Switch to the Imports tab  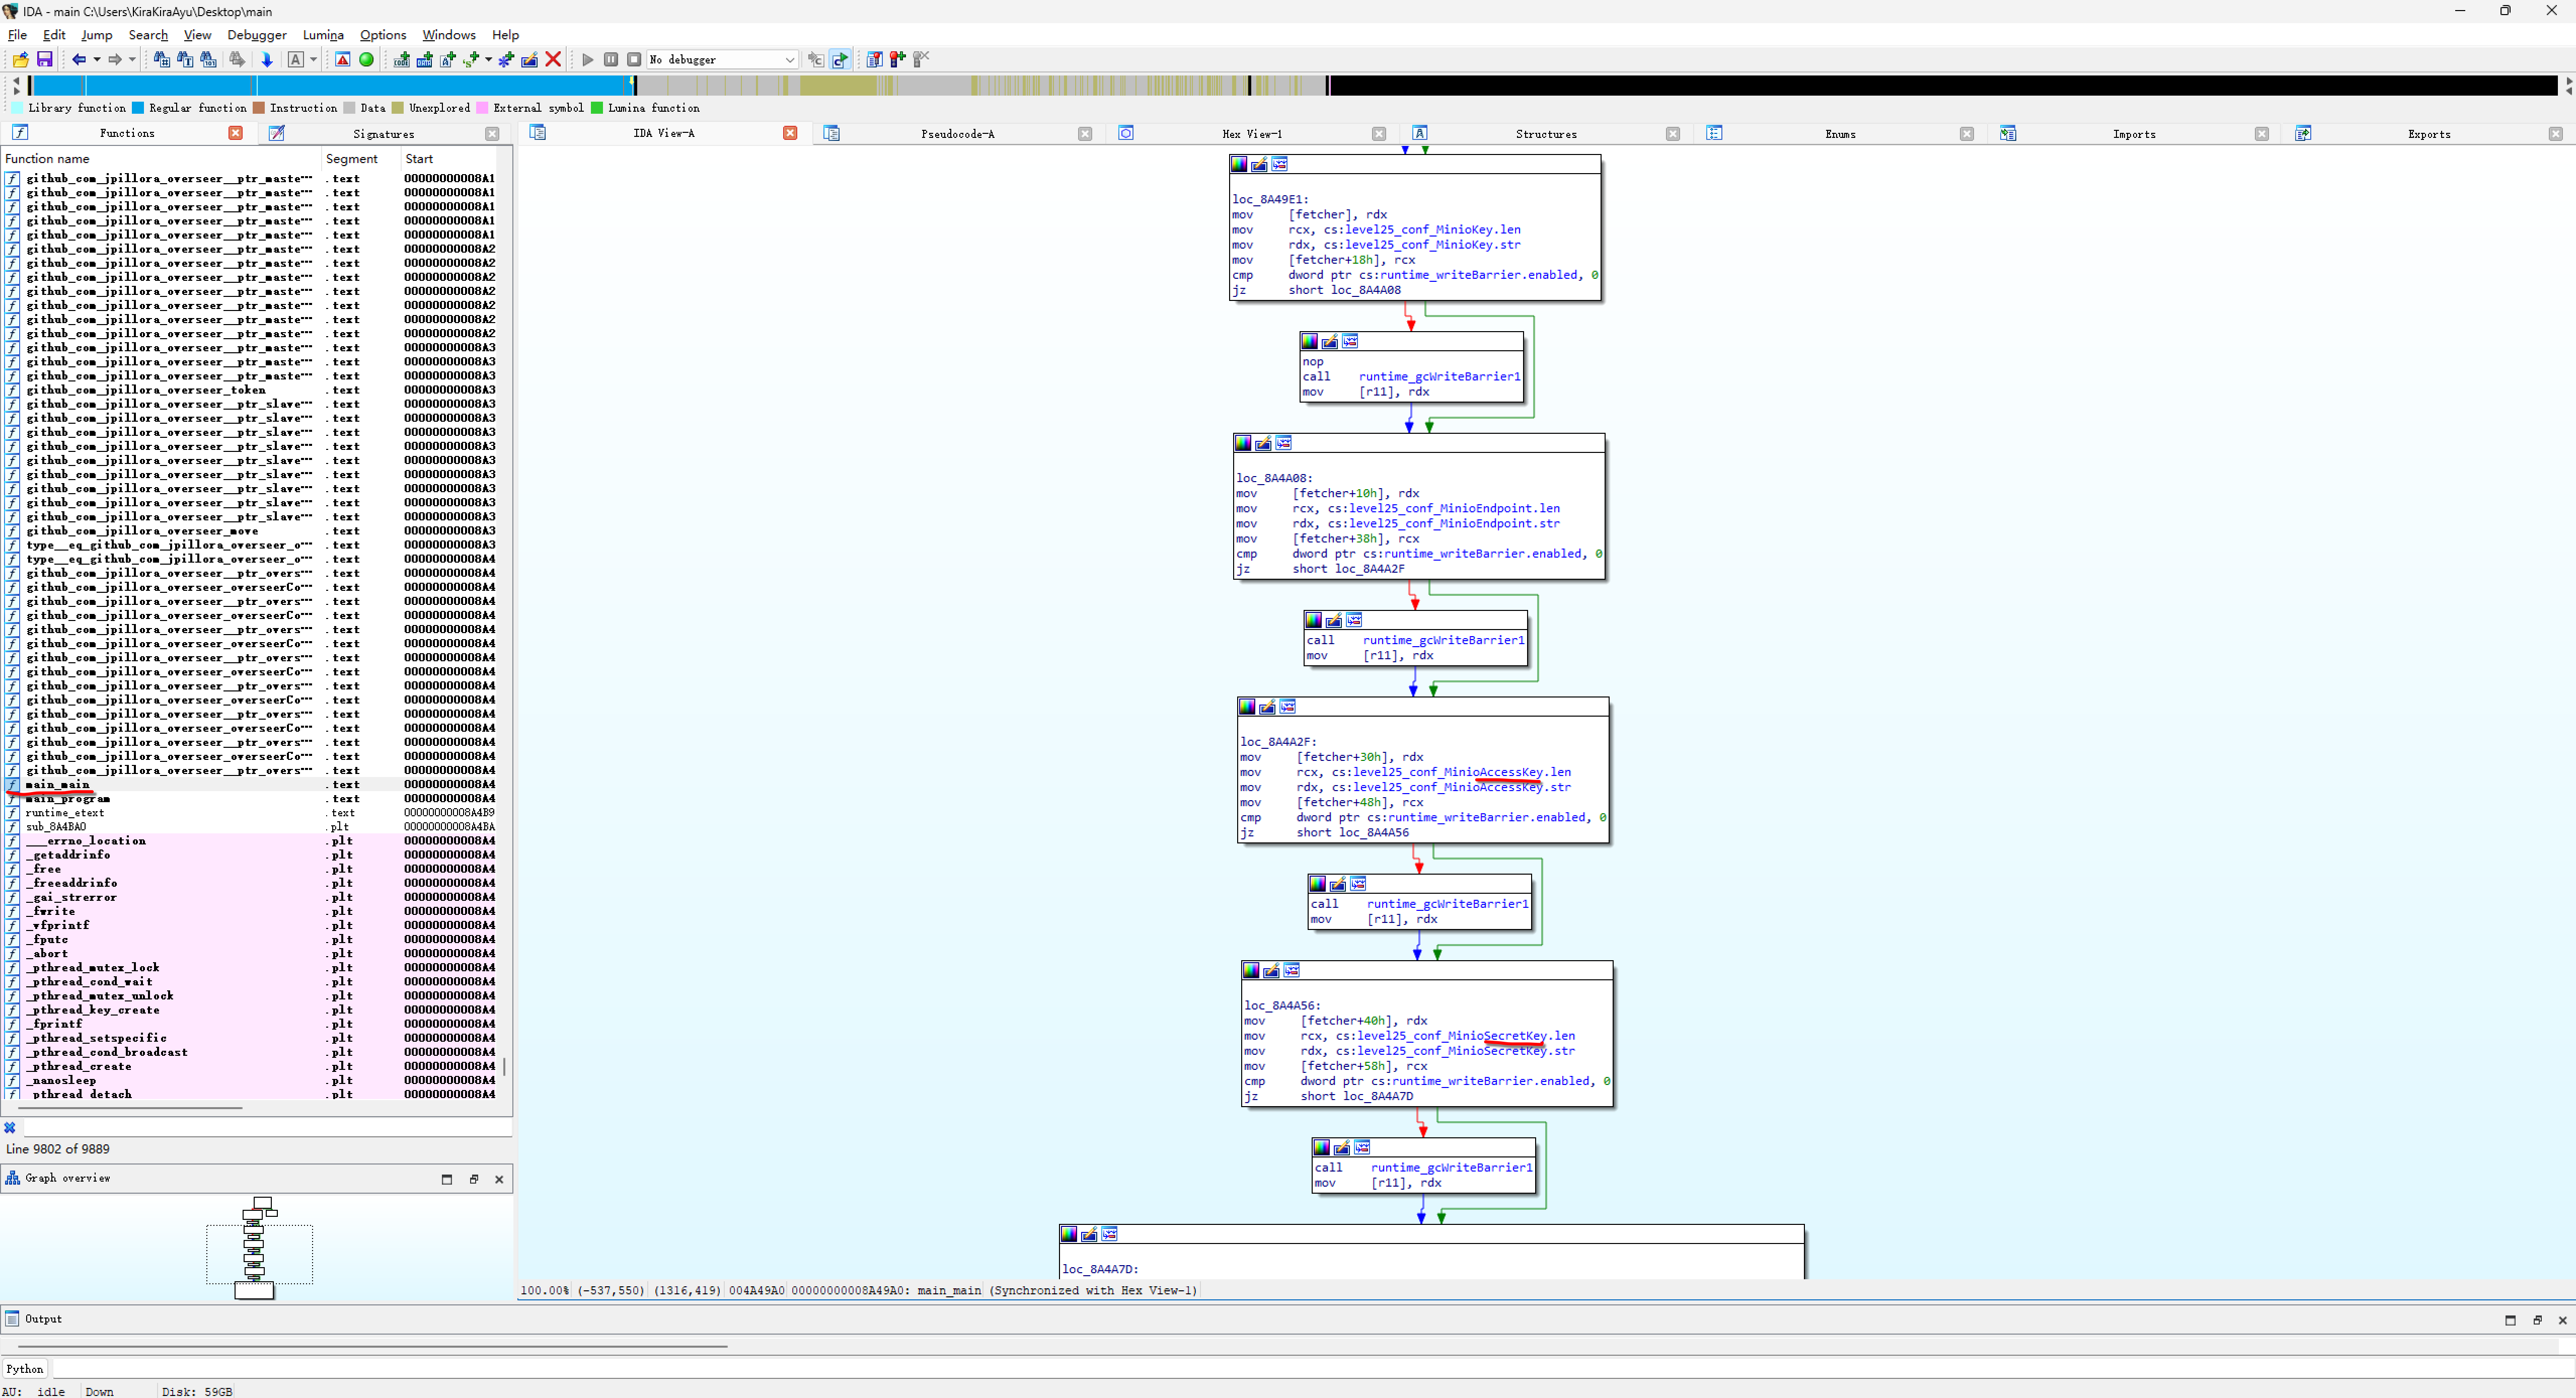click(2134, 134)
